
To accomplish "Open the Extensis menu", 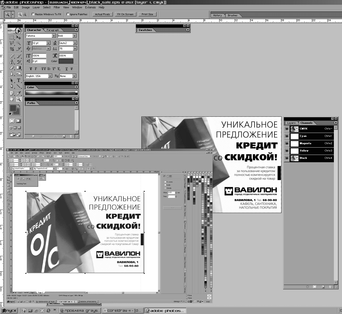I will point(90,7).
